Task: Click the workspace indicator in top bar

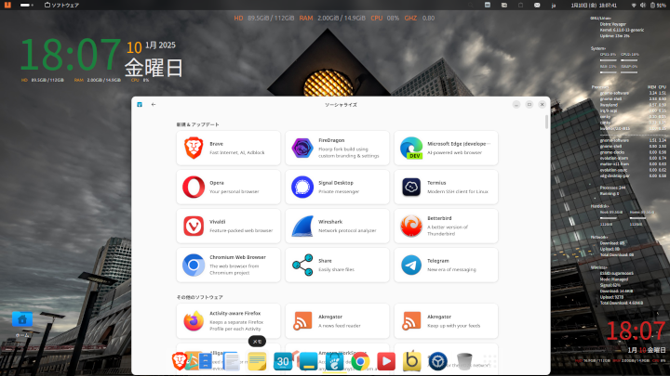Action: [26, 6]
